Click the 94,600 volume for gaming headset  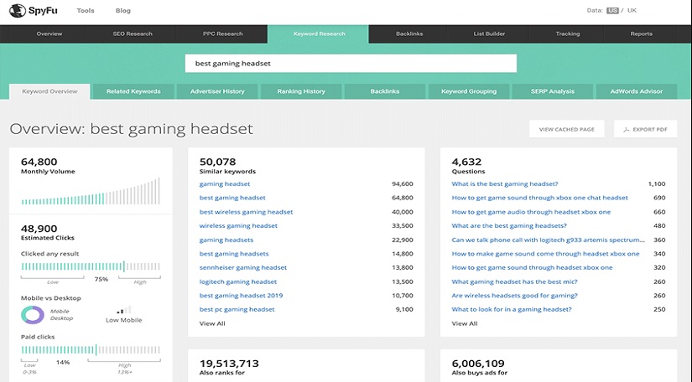pos(403,183)
